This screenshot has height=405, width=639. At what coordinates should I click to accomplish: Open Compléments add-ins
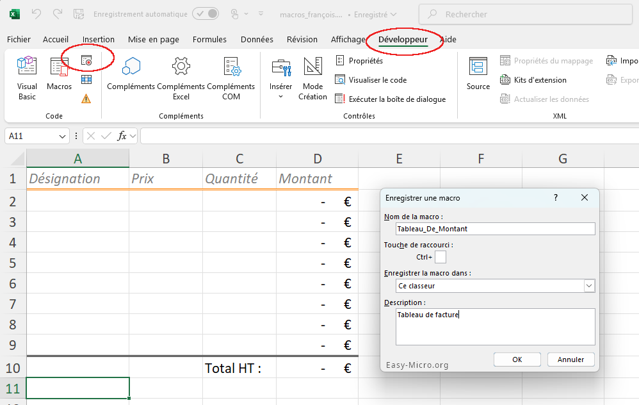pyautogui.click(x=131, y=74)
